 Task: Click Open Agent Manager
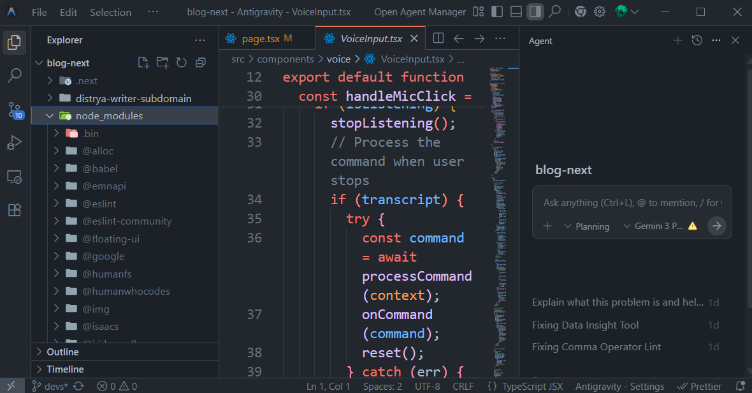pyautogui.click(x=420, y=12)
